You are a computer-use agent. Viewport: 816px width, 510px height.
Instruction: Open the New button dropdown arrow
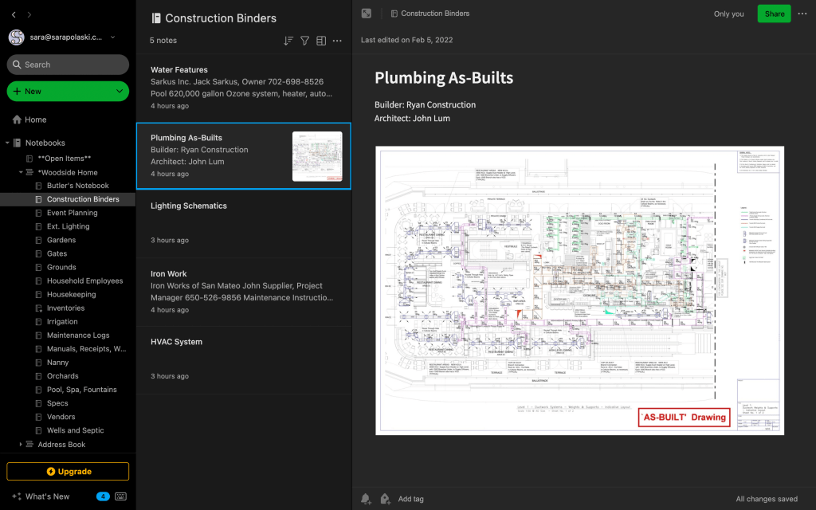click(119, 92)
